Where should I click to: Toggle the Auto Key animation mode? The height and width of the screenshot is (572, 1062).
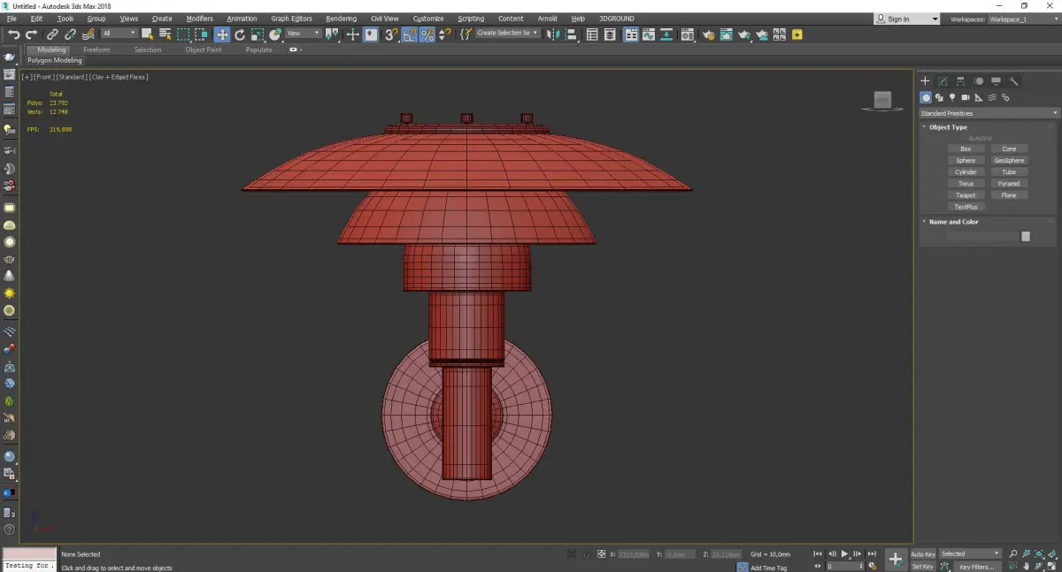pyautogui.click(x=923, y=554)
